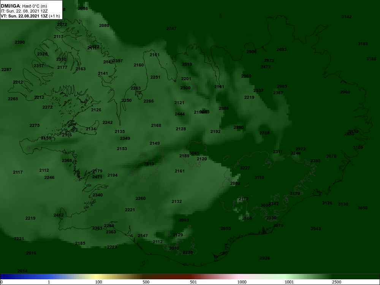The image size is (380, 285).
Task: Select the map value 2168
Action: click(x=156, y=125)
